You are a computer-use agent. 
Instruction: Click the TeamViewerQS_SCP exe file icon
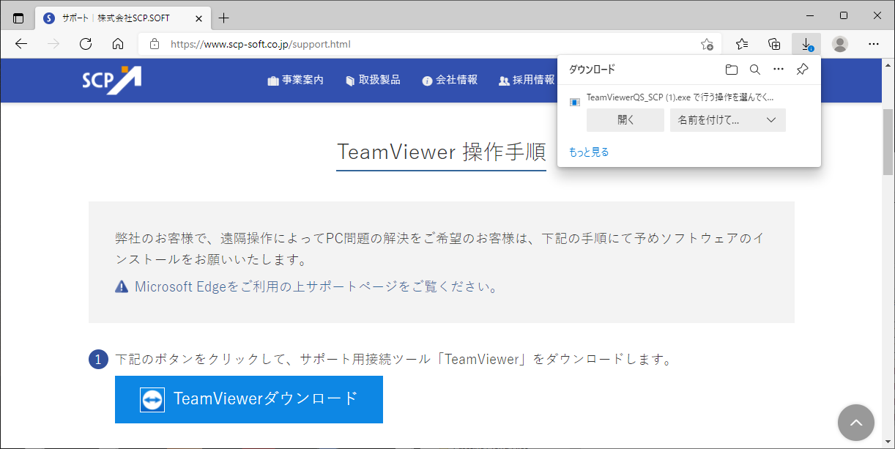(x=575, y=102)
